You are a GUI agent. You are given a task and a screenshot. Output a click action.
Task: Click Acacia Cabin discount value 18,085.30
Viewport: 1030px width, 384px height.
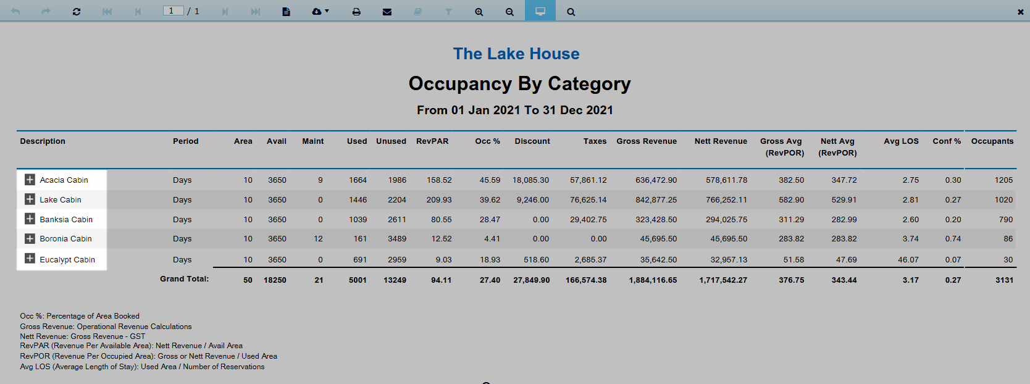point(530,180)
